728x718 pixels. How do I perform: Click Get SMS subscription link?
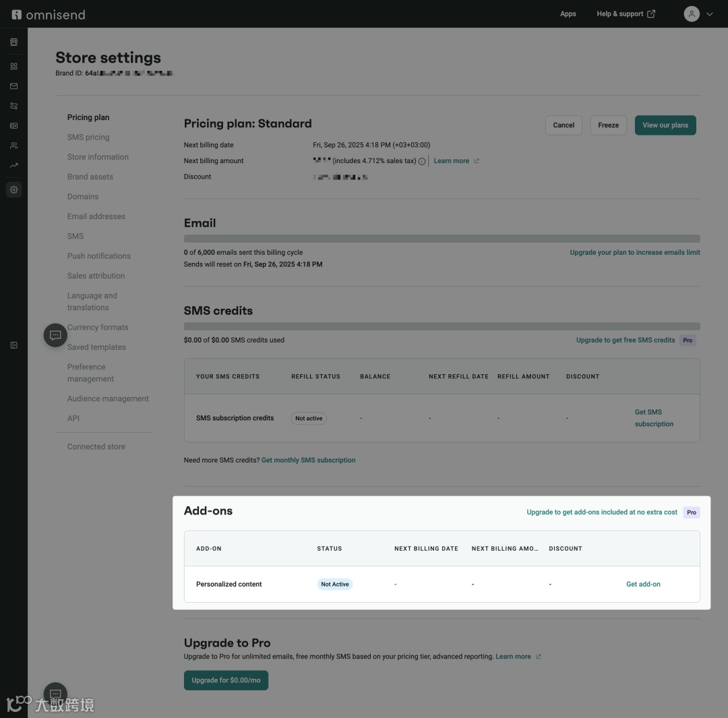(654, 418)
